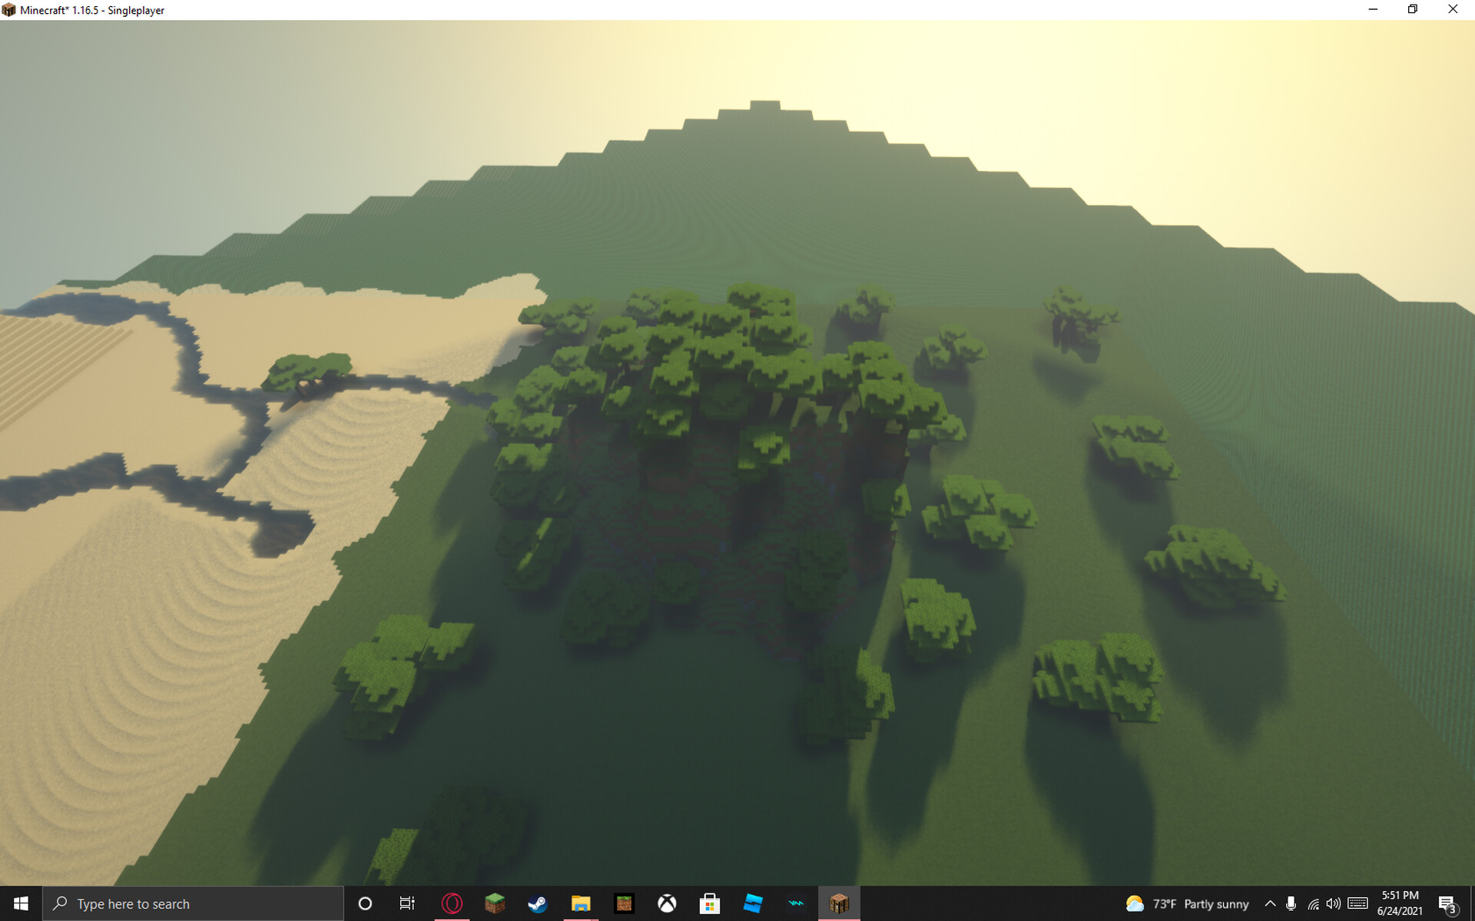The height and width of the screenshot is (921, 1475).
Task: Toggle the touch keyboard
Action: 1357,903
